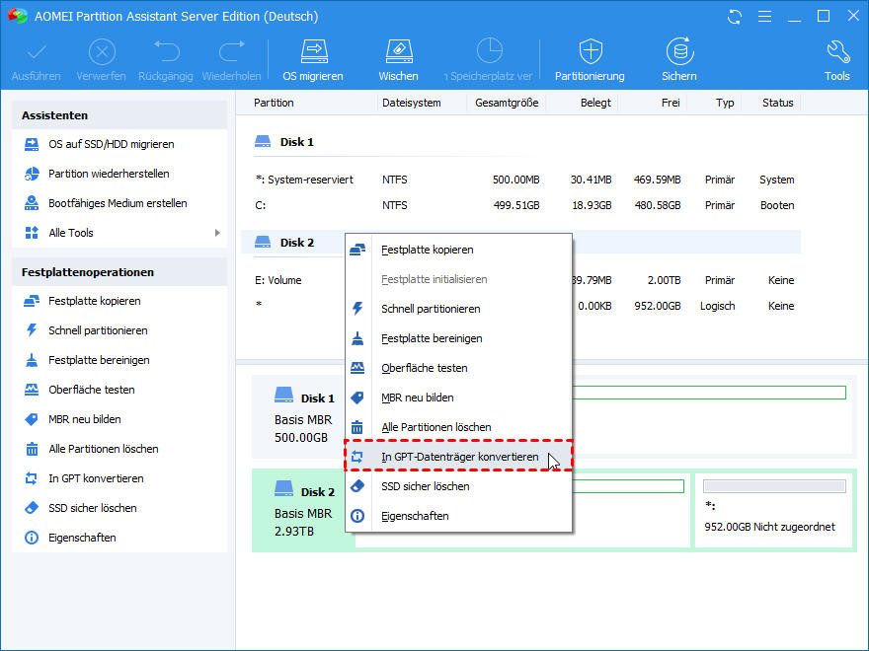This screenshot has height=651, width=869.
Task: Select Oberfläche testen in context menu
Action: [458, 368]
